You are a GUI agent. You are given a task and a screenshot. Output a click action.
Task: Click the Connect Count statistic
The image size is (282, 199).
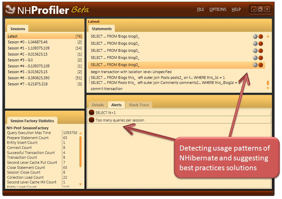tap(19, 148)
